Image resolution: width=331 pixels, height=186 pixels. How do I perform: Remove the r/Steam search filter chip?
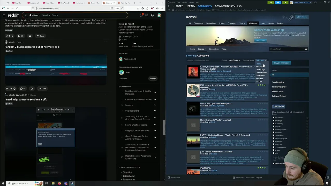(x=39, y=15)
